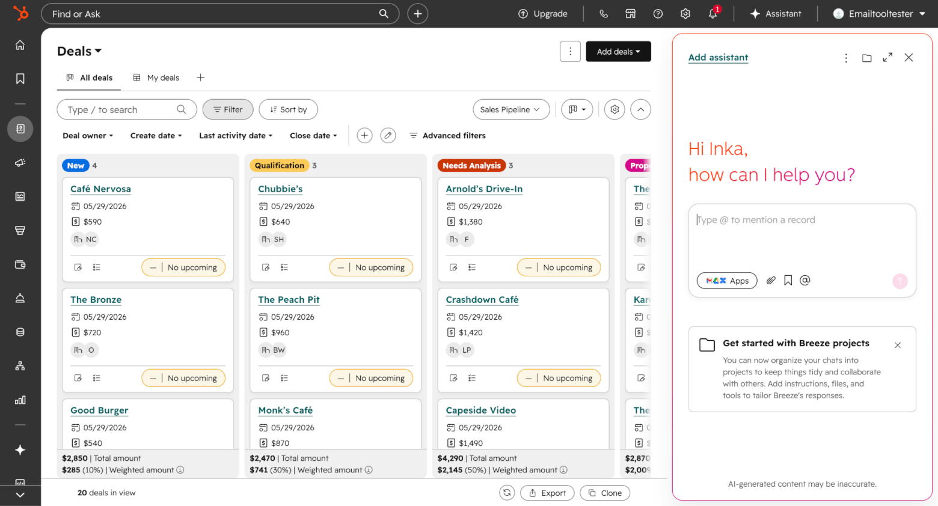The width and height of the screenshot is (938, 506).
Task: Click the @ mention icon in assistant
Action: 805,280
